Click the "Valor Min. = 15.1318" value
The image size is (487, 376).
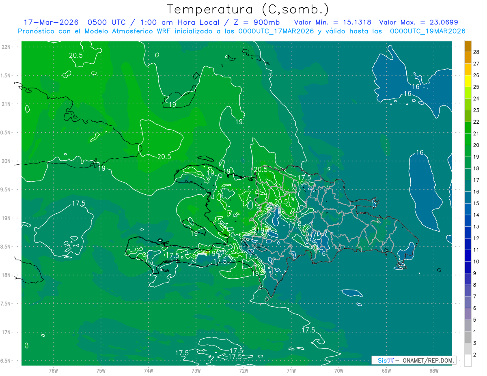click(x=333, y=23)
